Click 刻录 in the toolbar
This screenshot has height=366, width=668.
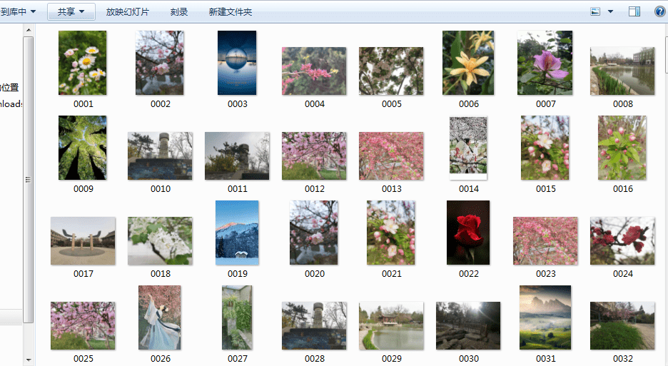(179, 12)
